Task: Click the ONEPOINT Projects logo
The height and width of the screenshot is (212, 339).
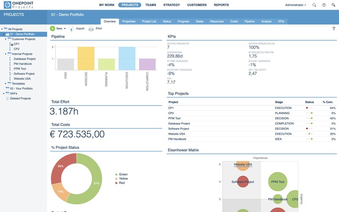Action: (x=19, y=5)
